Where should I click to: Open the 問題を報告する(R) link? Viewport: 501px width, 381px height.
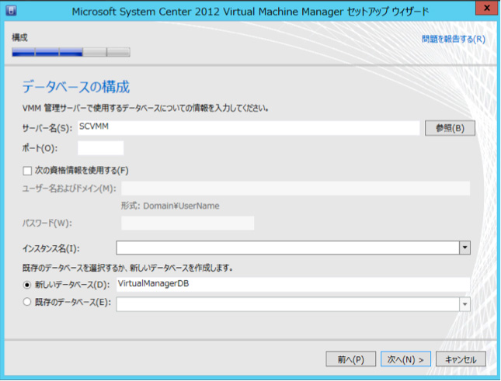[x=454, y=39]
